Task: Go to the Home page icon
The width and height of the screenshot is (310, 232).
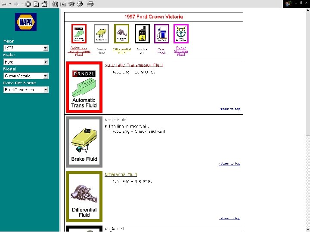Action: coord(44,4)
